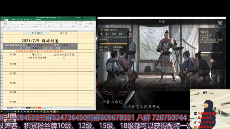Click the Conditional Formatting icon in Excel
Viewport: 230px width, 129px height.
(x=57, y=23)
